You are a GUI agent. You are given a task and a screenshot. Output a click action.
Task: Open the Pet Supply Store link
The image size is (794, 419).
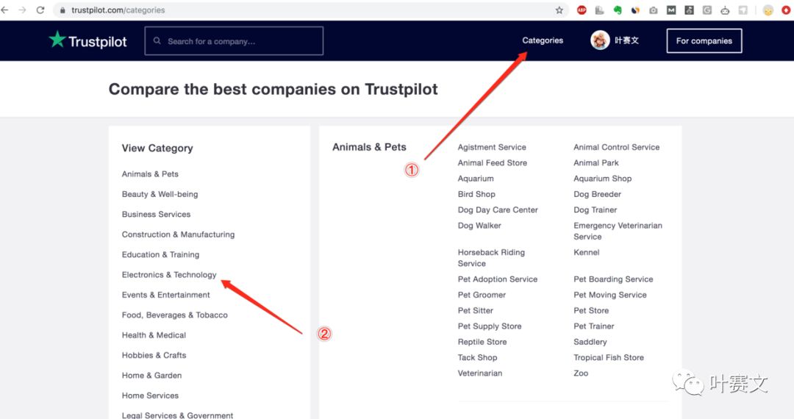490,326
